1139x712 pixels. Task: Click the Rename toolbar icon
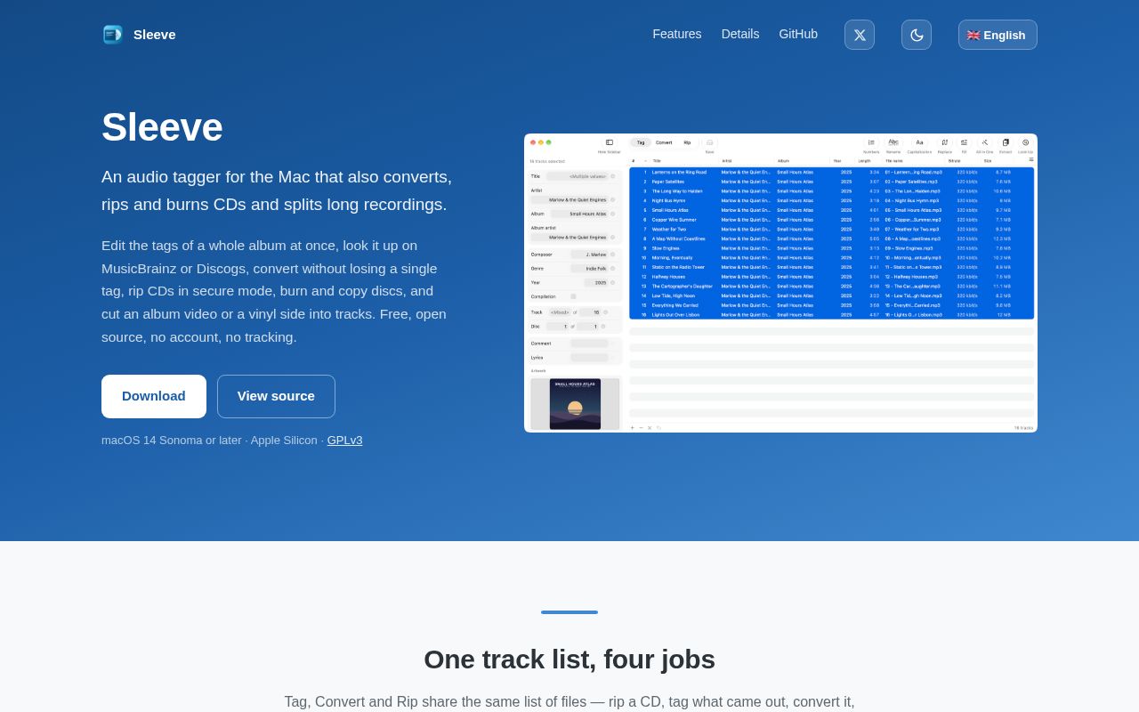tap(893, 142)
